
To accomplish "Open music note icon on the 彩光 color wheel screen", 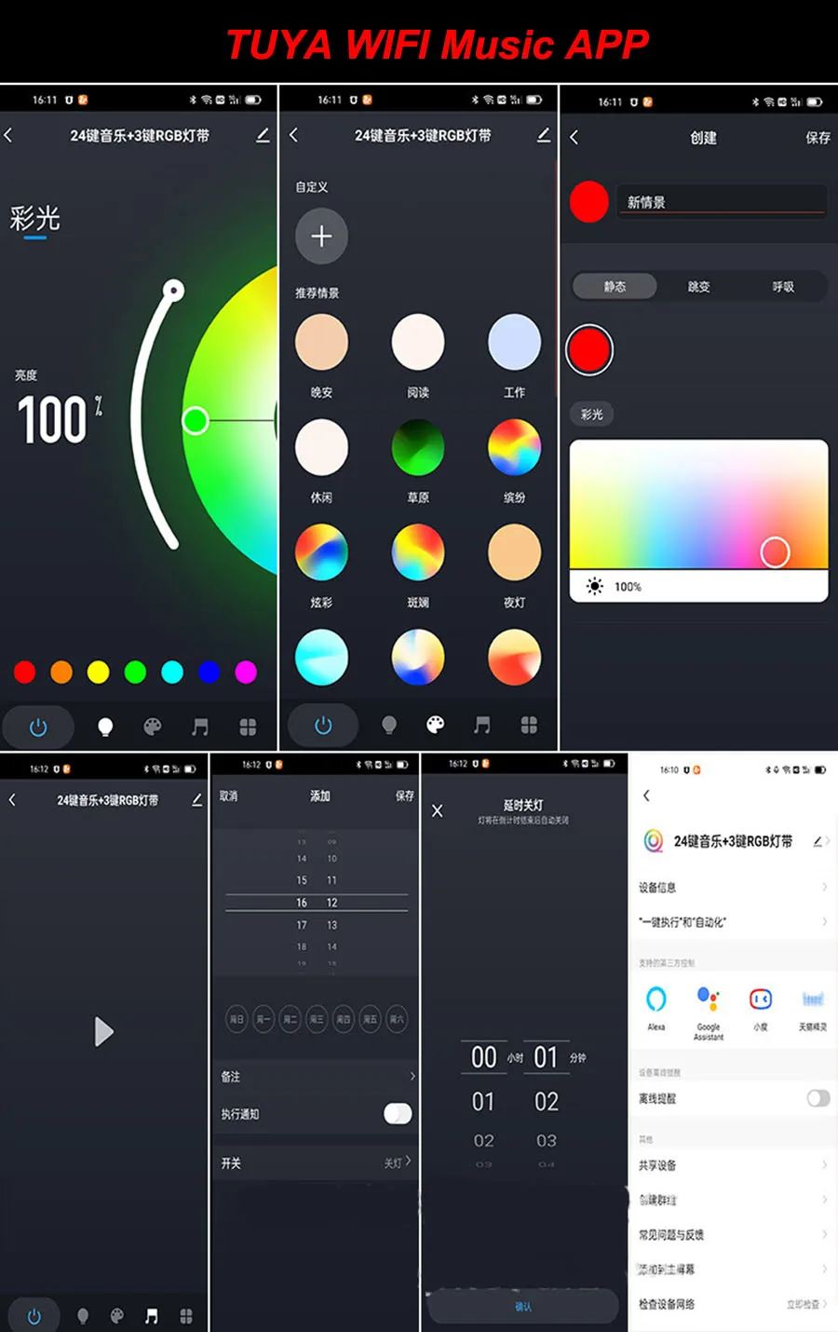I will click(x=199, y=727).
